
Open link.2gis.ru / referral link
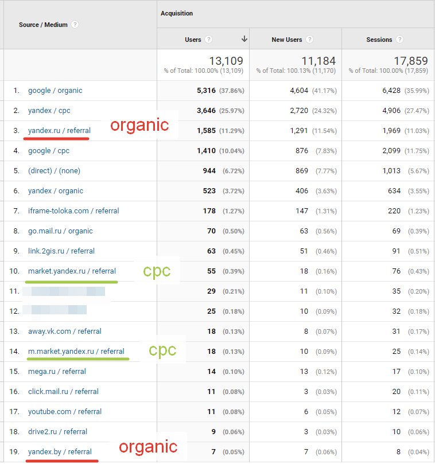[x=61, y=251]
